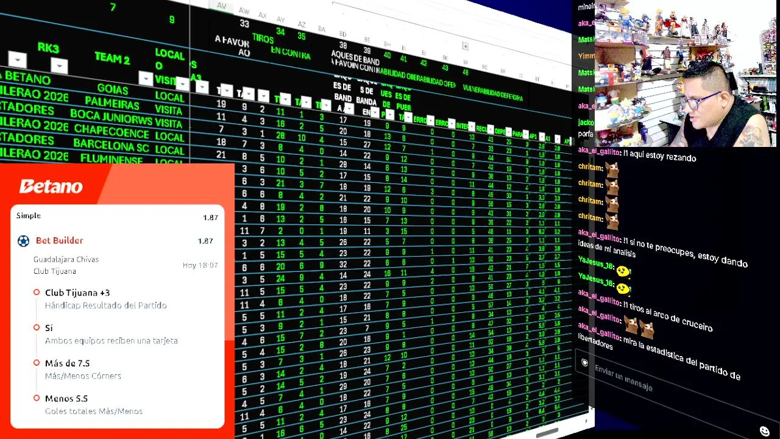This screenshot has width=780, height=439.
Task: Open the emoji picker in the chat
Action: click(765, 432)
